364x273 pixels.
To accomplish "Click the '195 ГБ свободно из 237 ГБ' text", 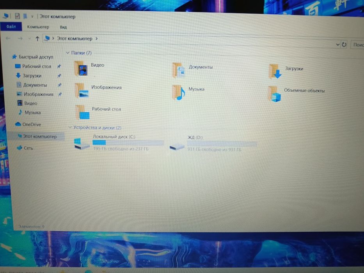I will tap(121, 149).
